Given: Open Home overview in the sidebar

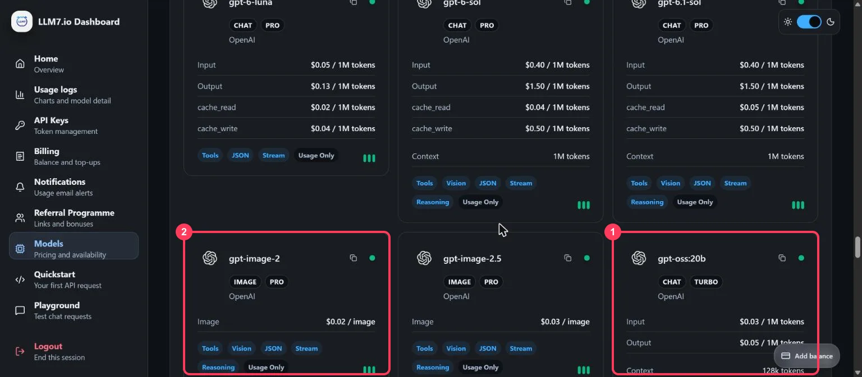Looking at the screenshot, I should [74, 64].
